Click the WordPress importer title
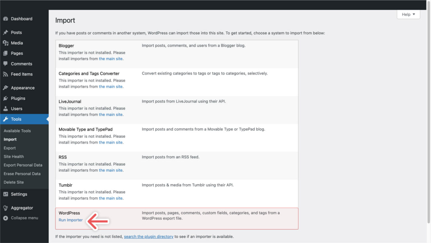Screen dimensions: 431x243 pyautogui.click(x=69, y=213)
